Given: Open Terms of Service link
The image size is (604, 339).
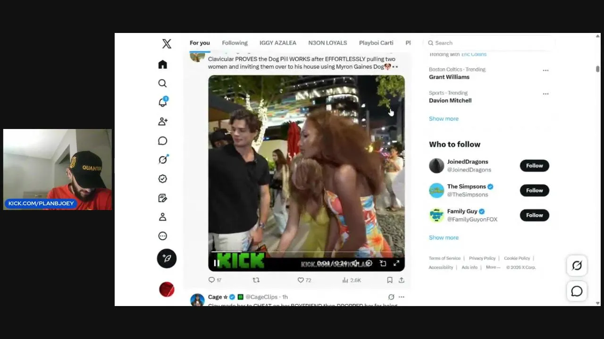Looking at the screenshot, I should click(445, 258).
